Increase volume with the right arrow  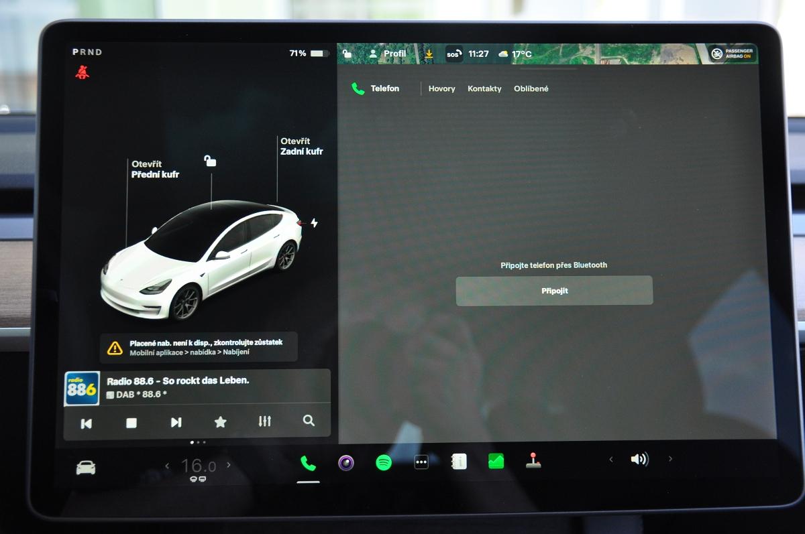click(x=670, y=459)
